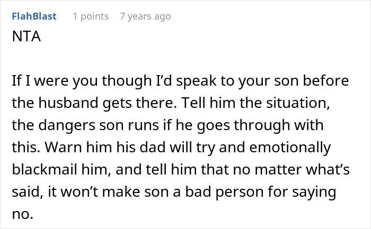
Task: Click the word 'situation' in the comment
Action: (298, 103)
